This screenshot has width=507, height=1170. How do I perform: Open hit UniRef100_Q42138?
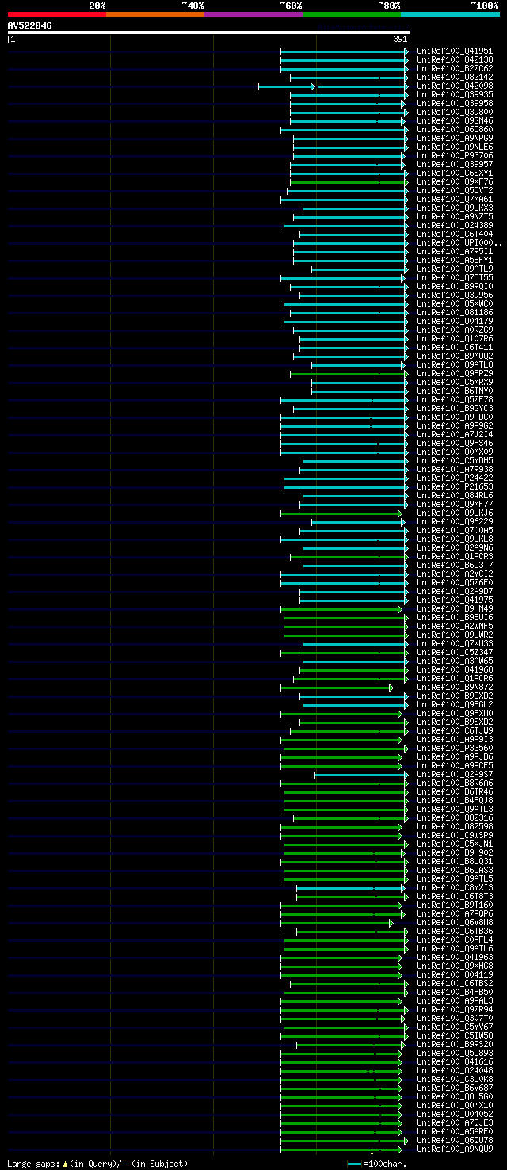(x=455, y=59)
